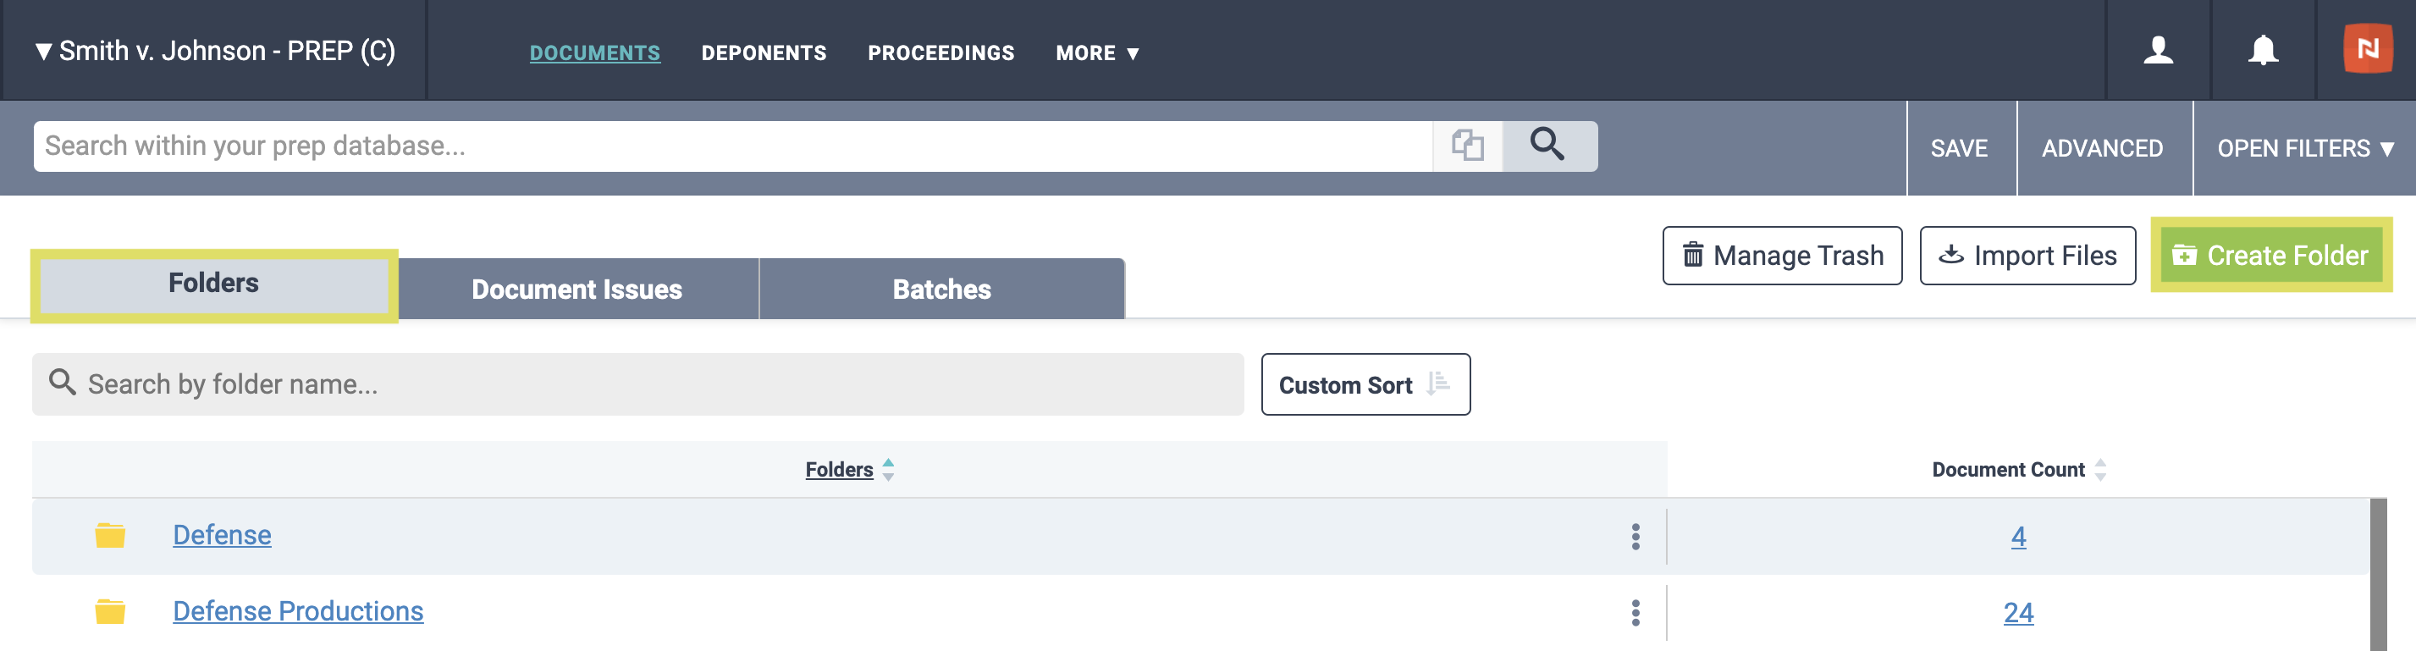This screenshot has height=651, width=2416.
Task: Click the Search by folder name field
Action: 637,384
